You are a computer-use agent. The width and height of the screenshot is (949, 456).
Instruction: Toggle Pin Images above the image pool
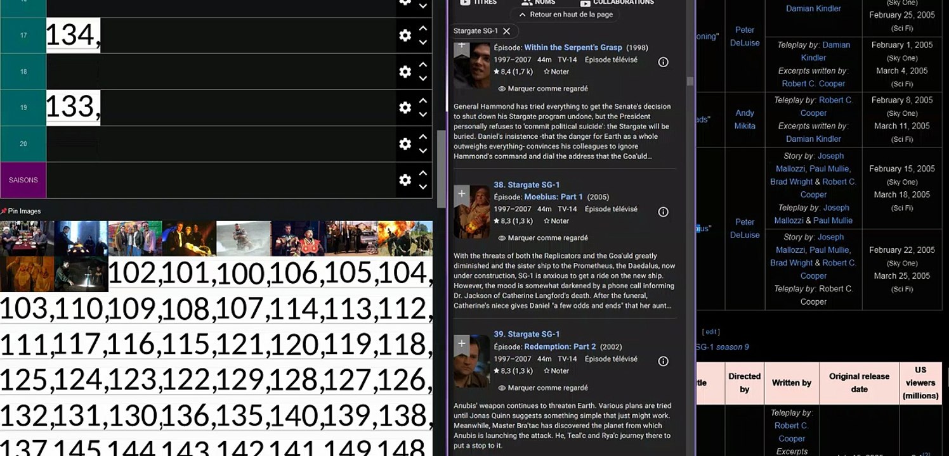(21, 211)
